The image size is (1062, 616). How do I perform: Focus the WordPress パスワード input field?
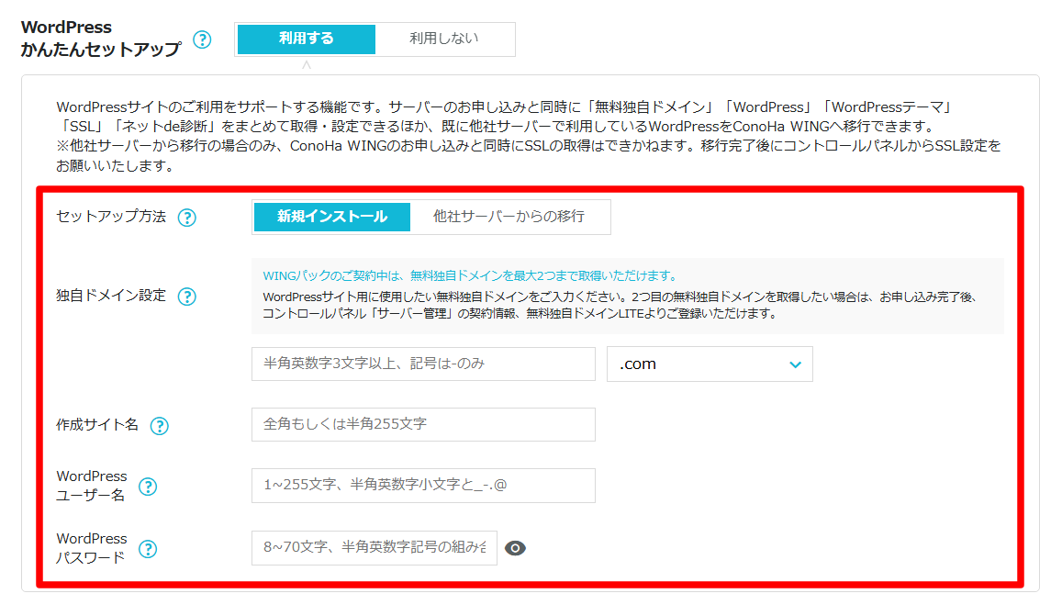click(x=374, y=547)
